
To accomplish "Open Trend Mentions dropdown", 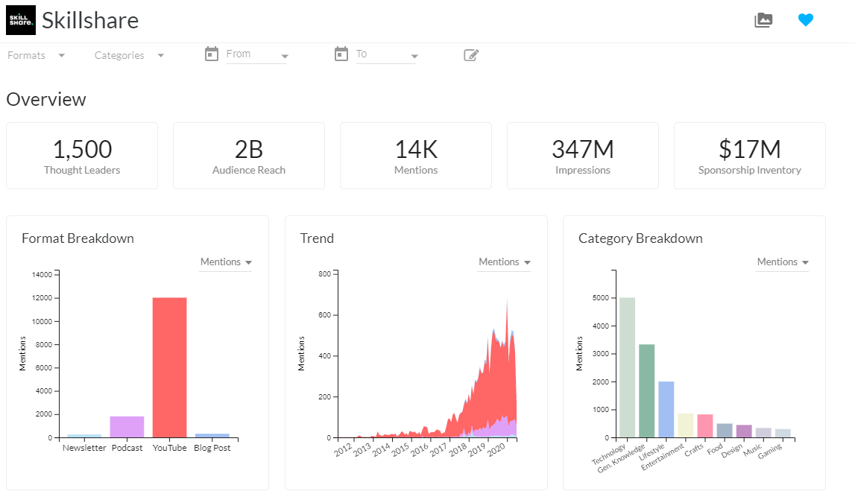I will [x=505, y=262].
